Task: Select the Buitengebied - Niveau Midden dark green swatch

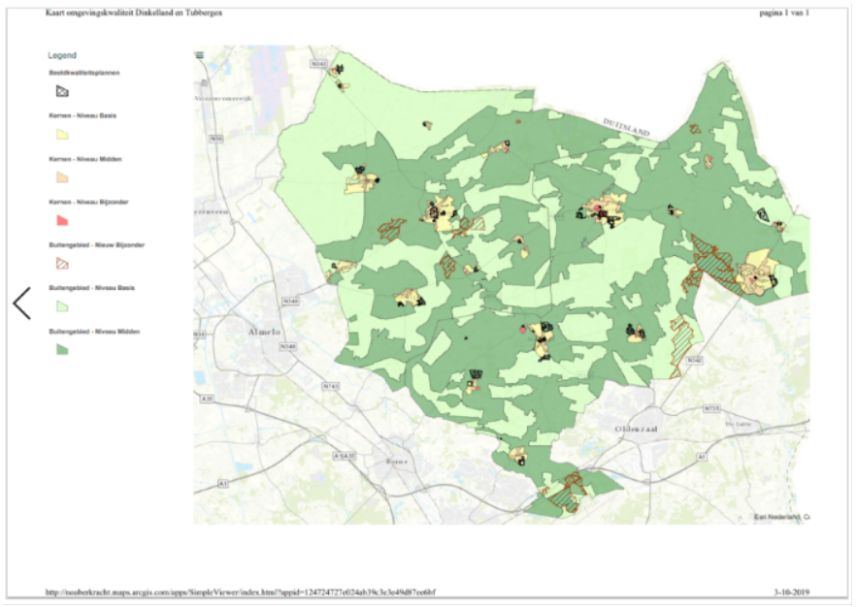Action: [x=61, y=348]
